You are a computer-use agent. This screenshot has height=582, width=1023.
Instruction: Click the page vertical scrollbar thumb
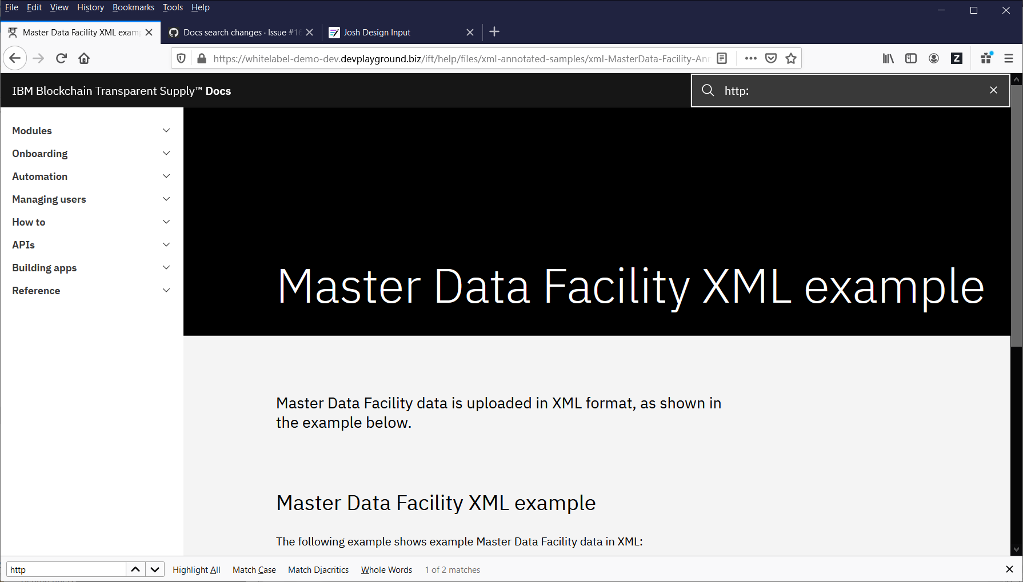(1016, 216)
